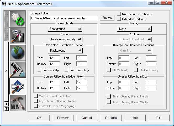Select the NeXuS logo icon in sidebar
The height and width of the screenshot is (126, 174).
click(18, 86)
